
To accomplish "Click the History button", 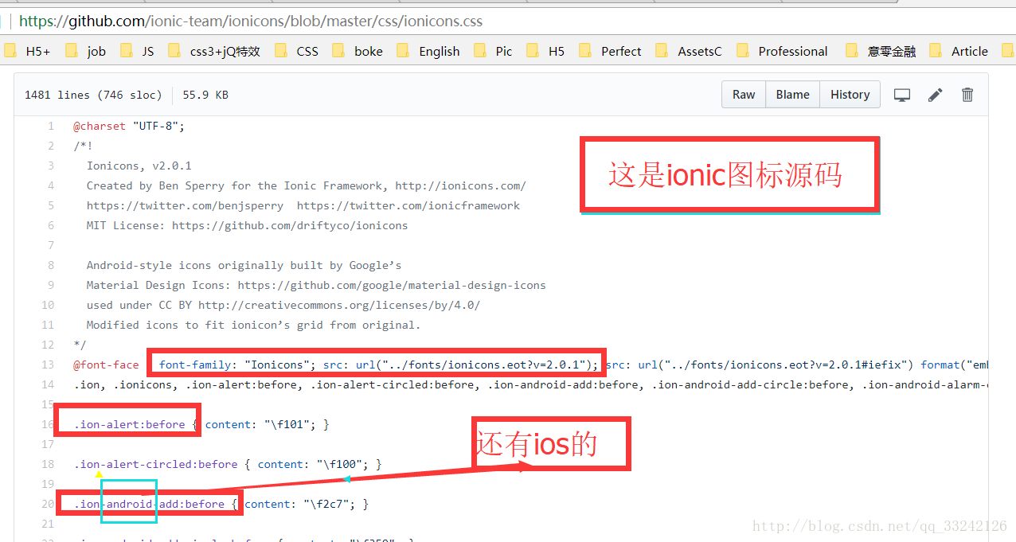I will coord(850,94).
